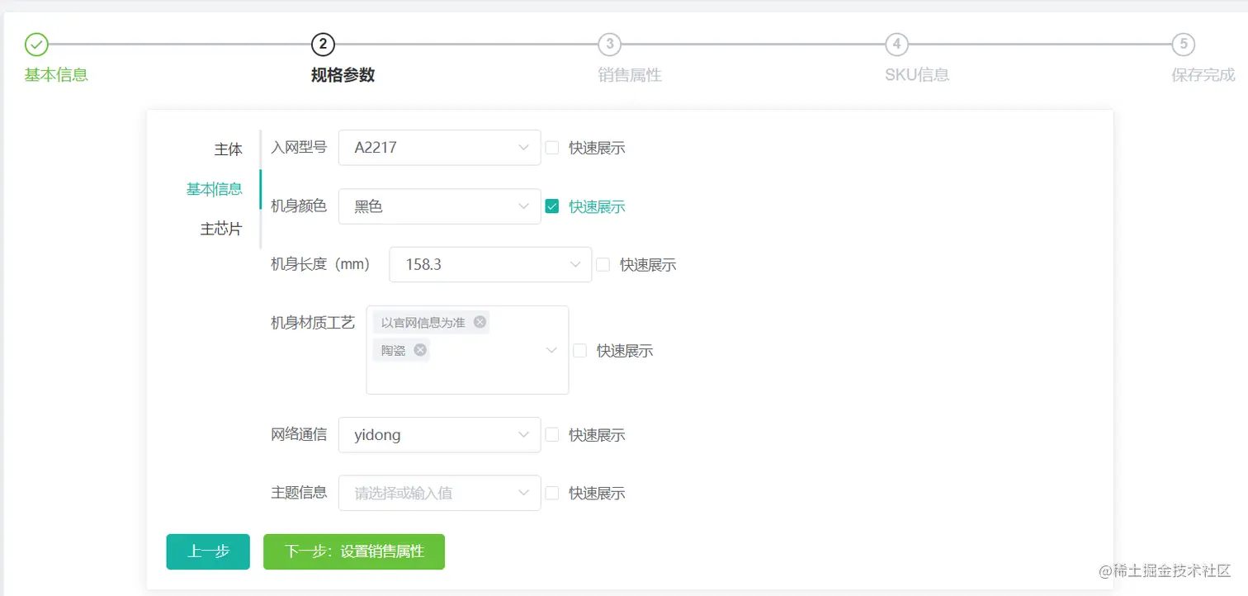Click step 5 circle for 保存完成
Screen dimensions: 1248x596
[1184, 45]
